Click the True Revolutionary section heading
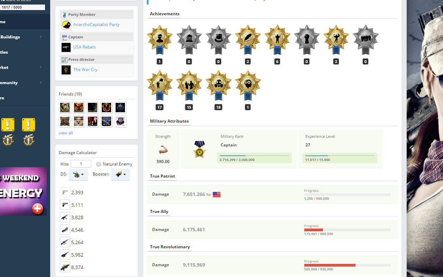The width and height of the screenshot is (443, 277). pos(170,247)
